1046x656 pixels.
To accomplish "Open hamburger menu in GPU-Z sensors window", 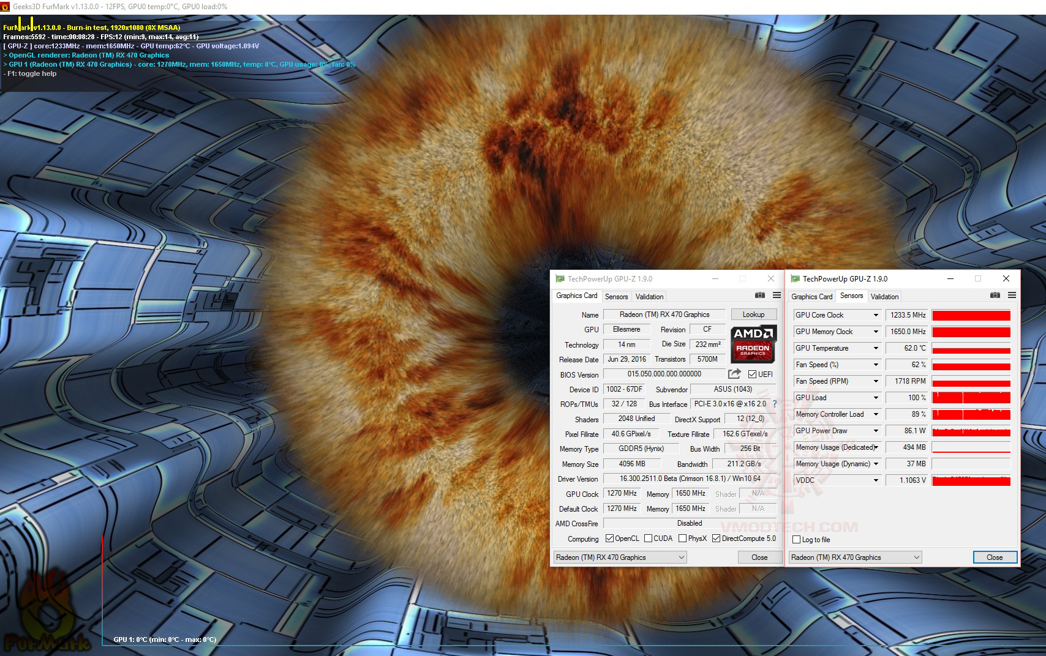I will tap(1012, 296).
